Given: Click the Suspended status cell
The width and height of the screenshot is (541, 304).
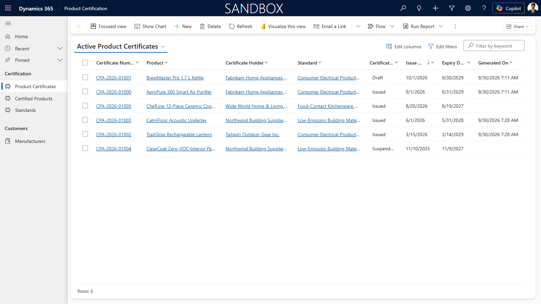Looking at the screenshot, I should (x=383, y=149).
